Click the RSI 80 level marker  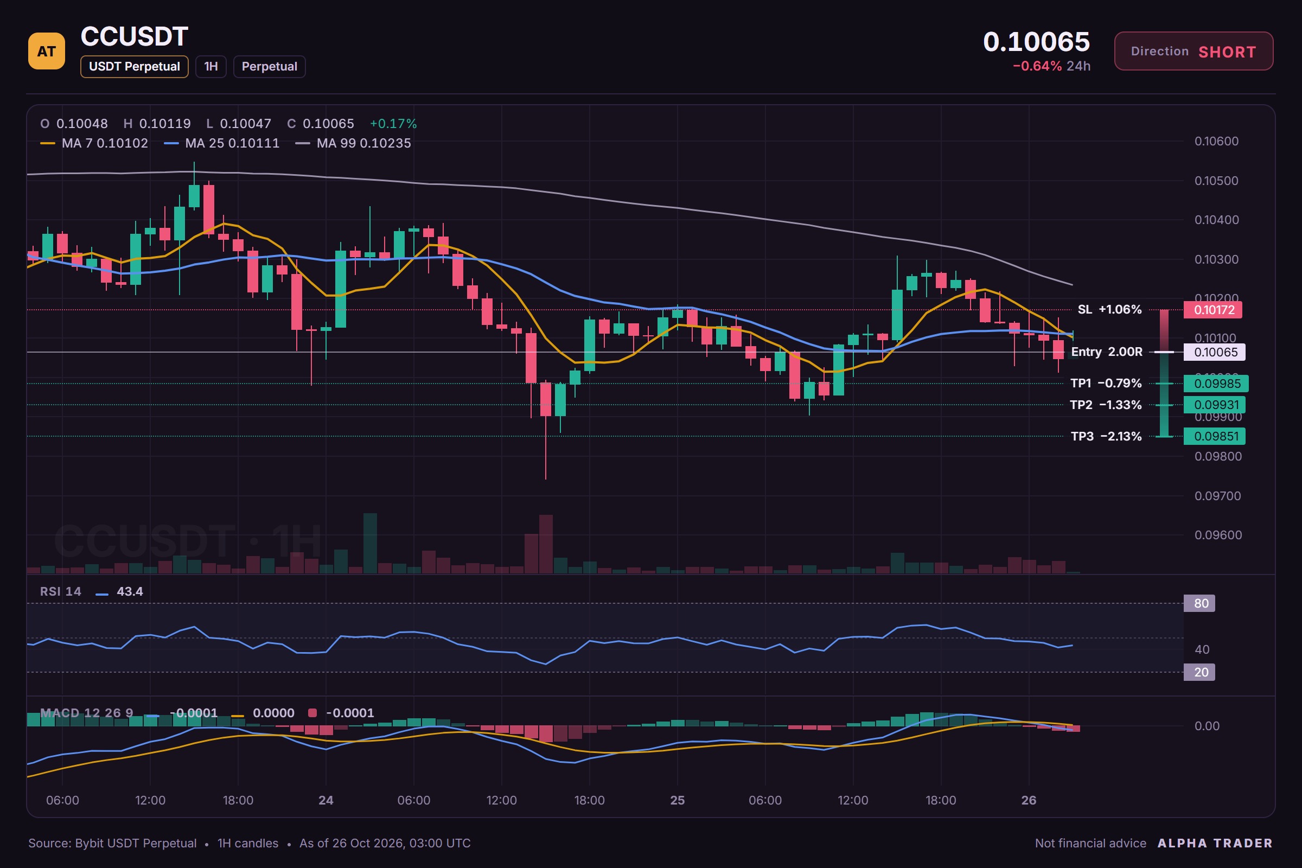point(1199,603)
